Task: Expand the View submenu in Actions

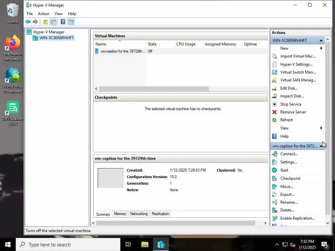Action: click(321, 128)
